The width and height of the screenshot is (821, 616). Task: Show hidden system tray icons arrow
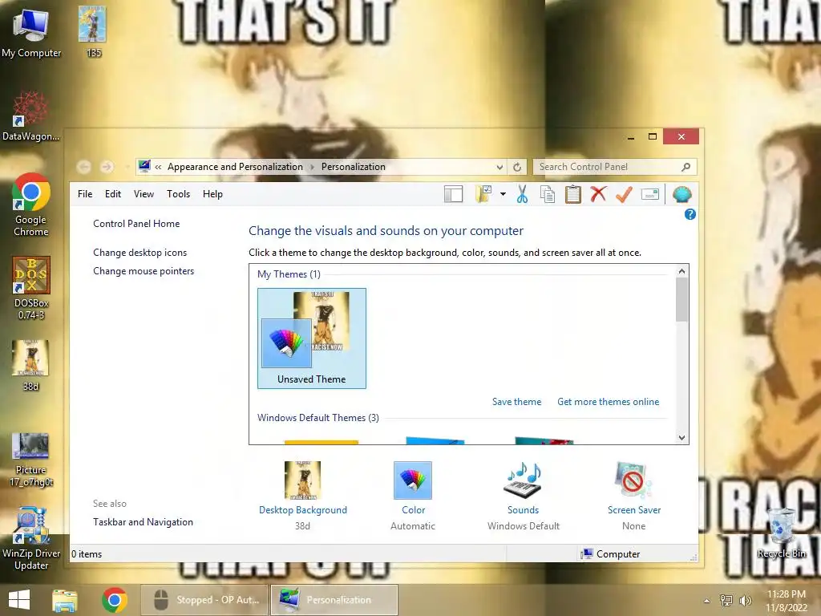point(707,601)
